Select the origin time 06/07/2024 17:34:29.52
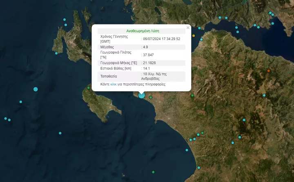 [x=161, y=39]
